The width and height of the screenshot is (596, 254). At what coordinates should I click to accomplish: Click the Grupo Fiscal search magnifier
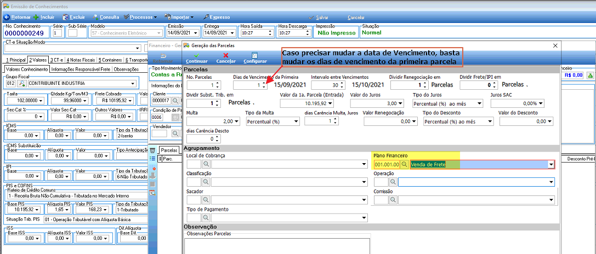click(21, 84)
